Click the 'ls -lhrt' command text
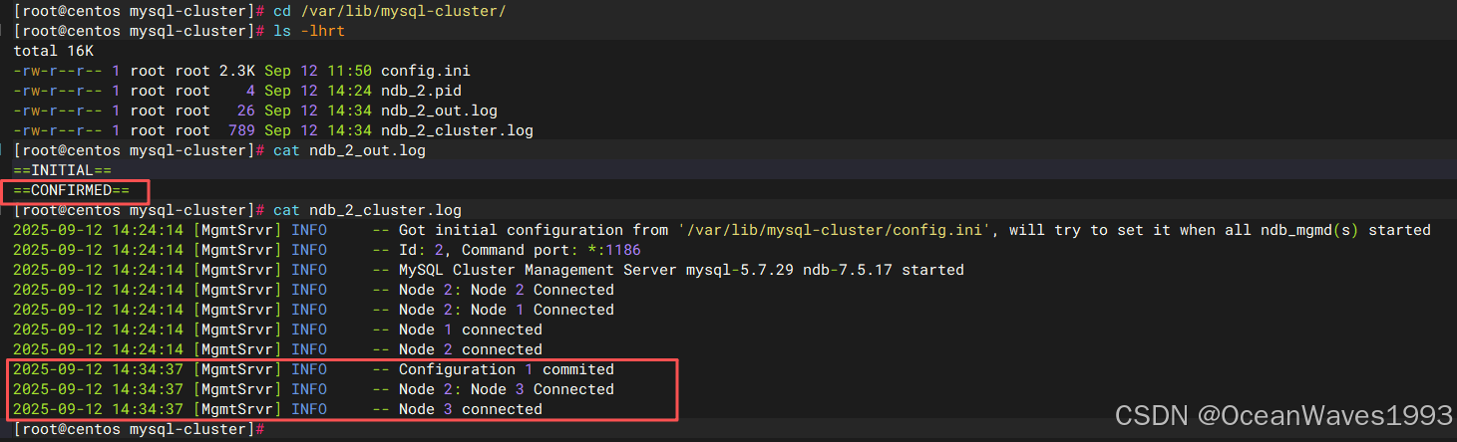 309,31
